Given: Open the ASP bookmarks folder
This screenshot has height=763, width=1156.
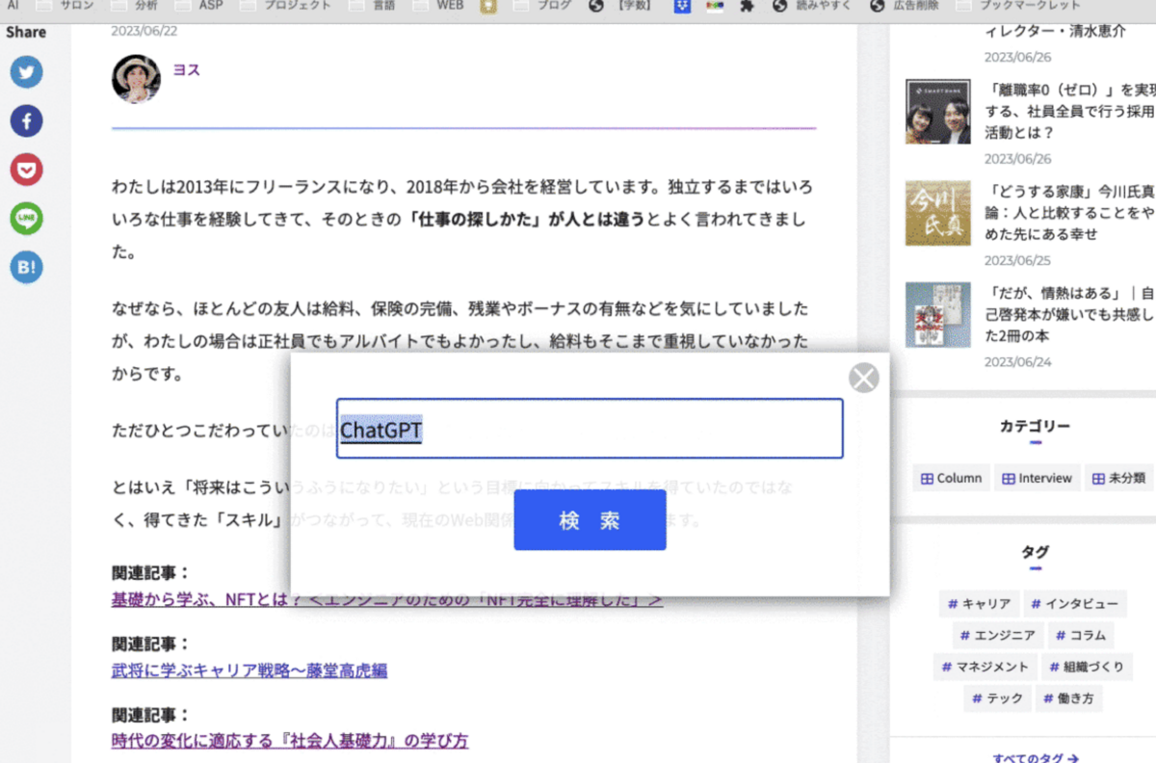Looking at the screenshot, I should [201, 6].
